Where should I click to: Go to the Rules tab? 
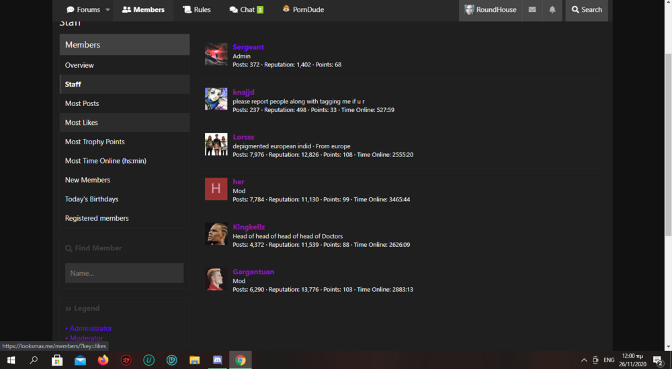(x=197, y=9)
